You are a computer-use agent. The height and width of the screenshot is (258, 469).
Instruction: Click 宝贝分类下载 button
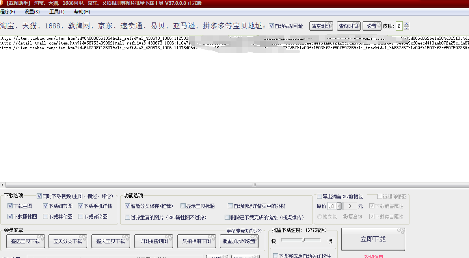[68, 241]
